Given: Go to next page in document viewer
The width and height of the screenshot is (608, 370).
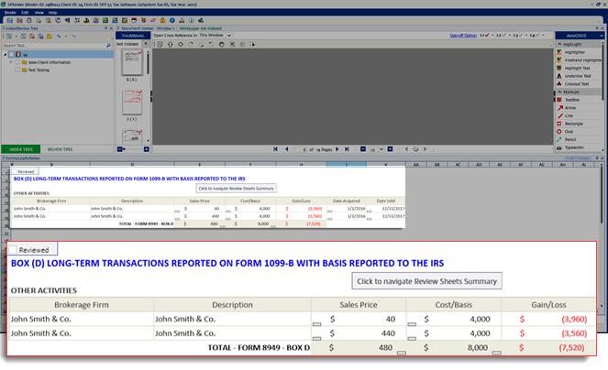Looking at the screenshot, I should click(337, 149).
